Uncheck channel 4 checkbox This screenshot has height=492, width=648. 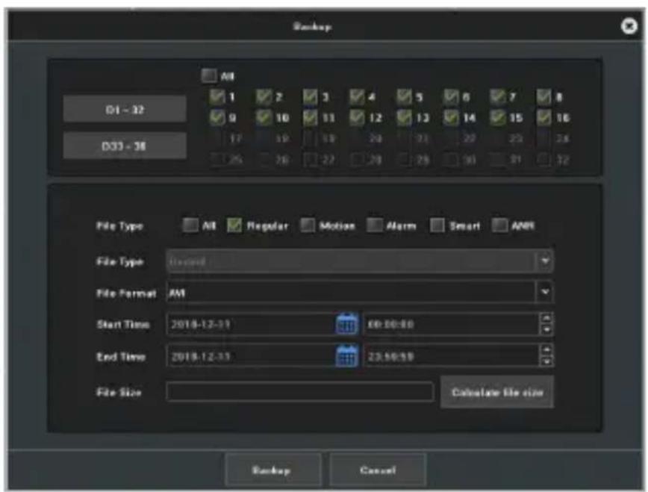(357, 97)
